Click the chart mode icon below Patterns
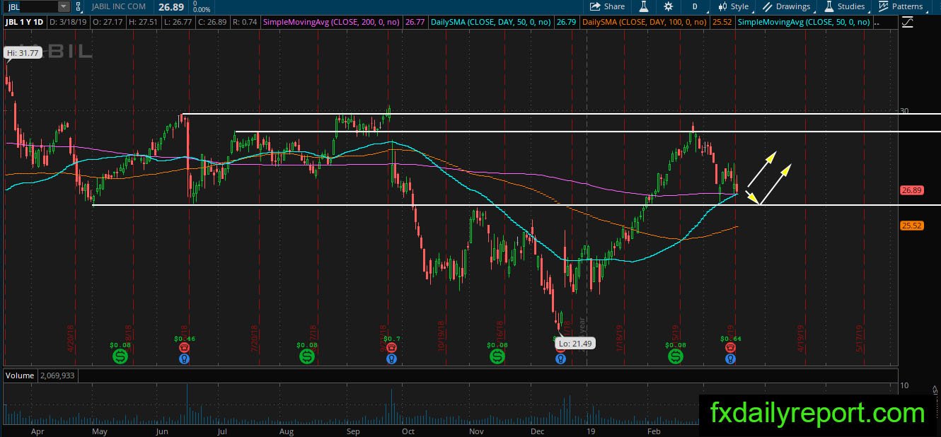The image size is (941, 437). 908,23
